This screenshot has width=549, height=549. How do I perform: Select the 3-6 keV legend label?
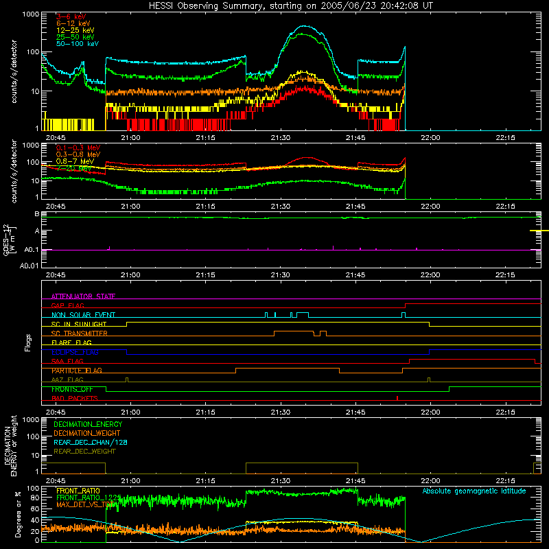click(71, 16)
